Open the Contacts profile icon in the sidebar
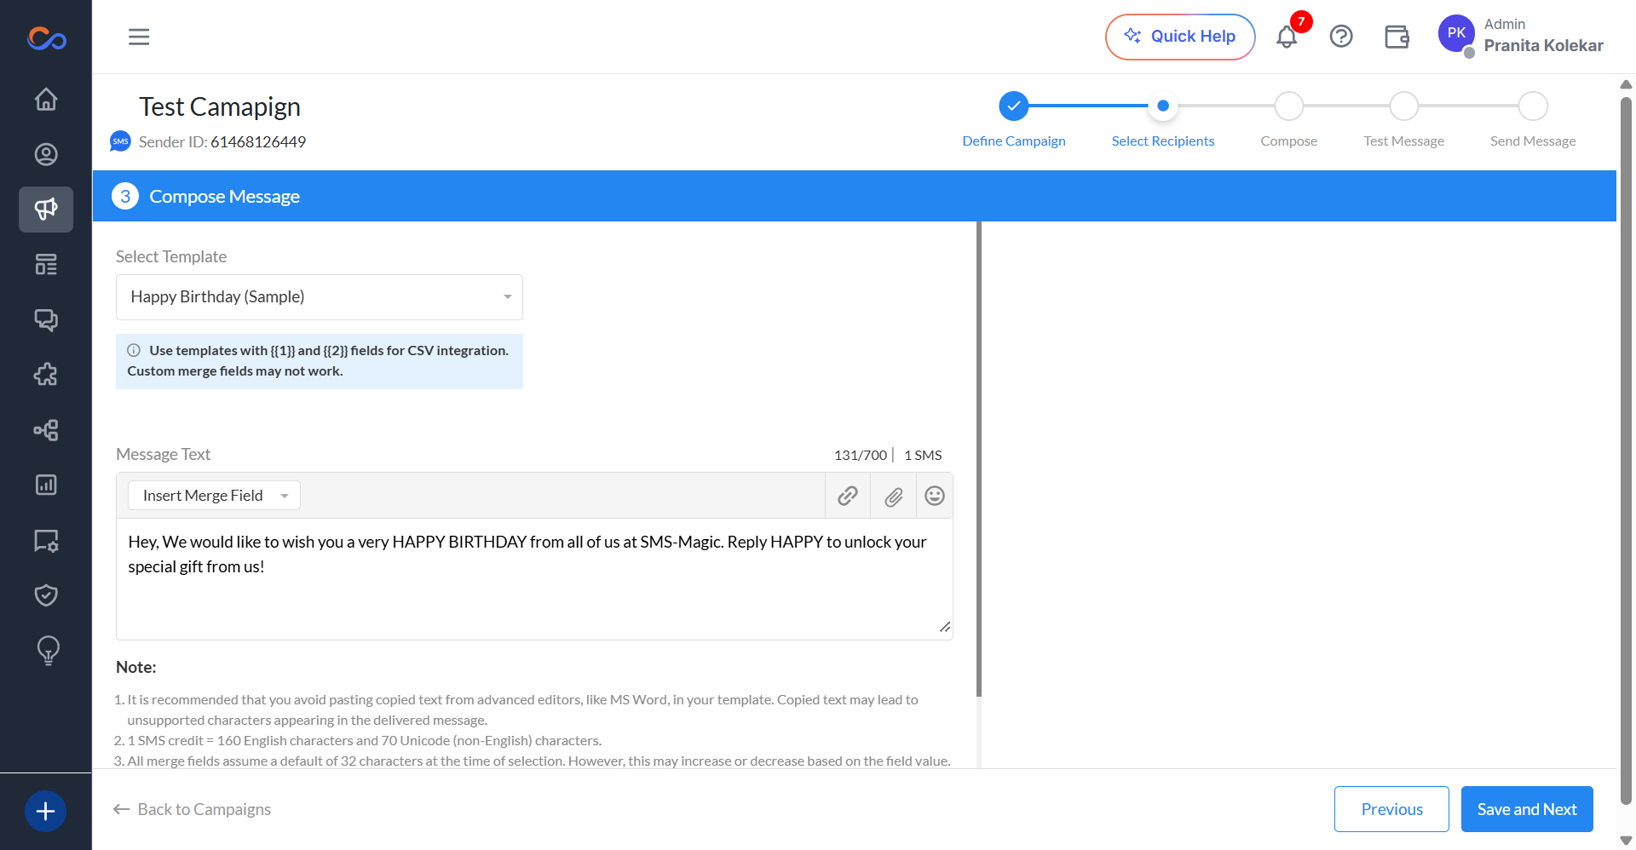This screenshot has width=1636, height=850. click(x=46, y=154)
